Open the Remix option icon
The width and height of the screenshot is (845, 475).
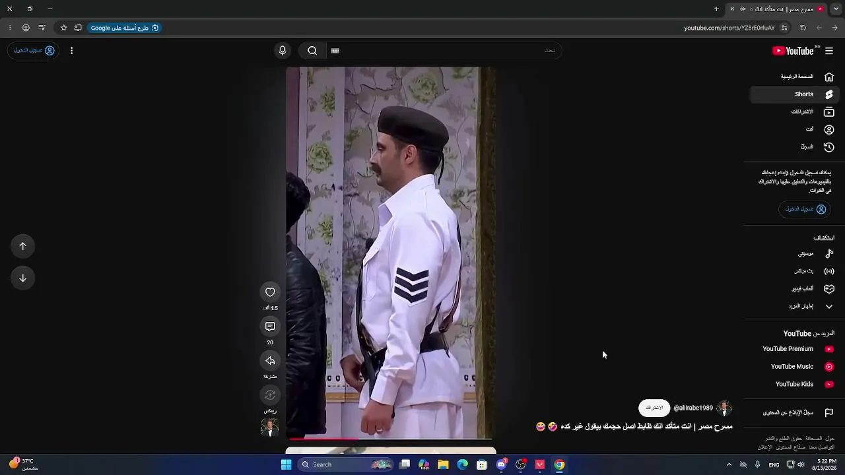click(270, 395)
